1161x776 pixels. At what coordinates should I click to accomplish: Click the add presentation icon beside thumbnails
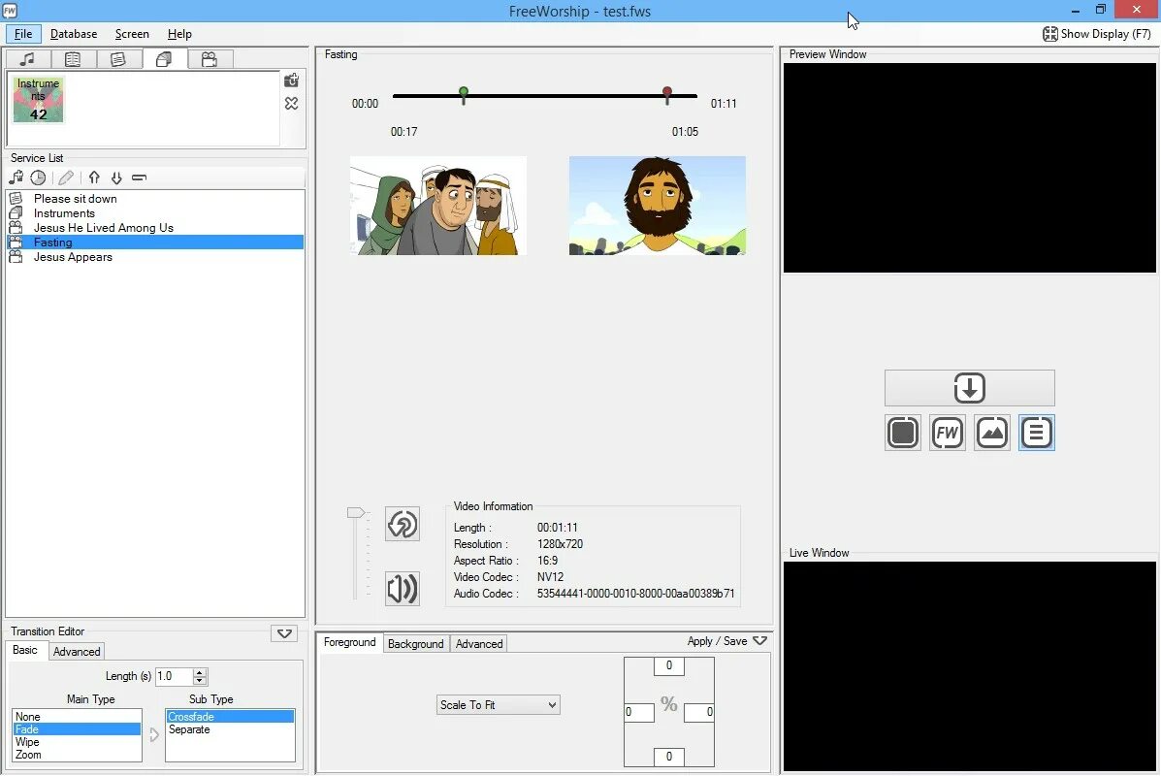click(292, 80)
